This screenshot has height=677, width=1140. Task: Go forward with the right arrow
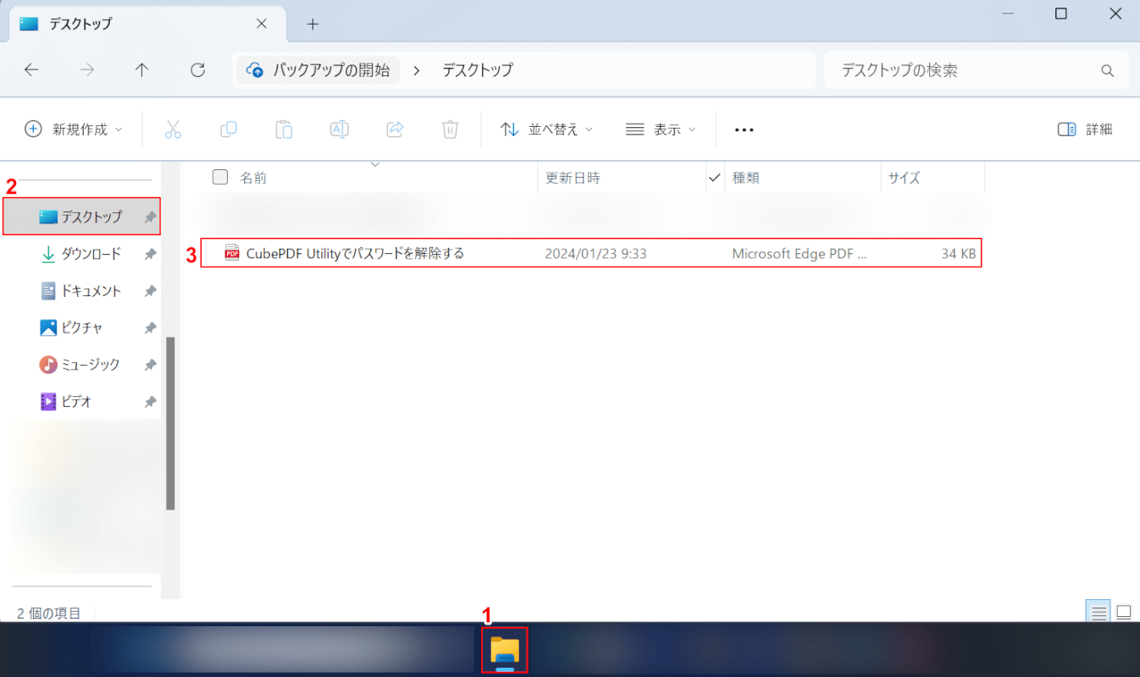86,70
